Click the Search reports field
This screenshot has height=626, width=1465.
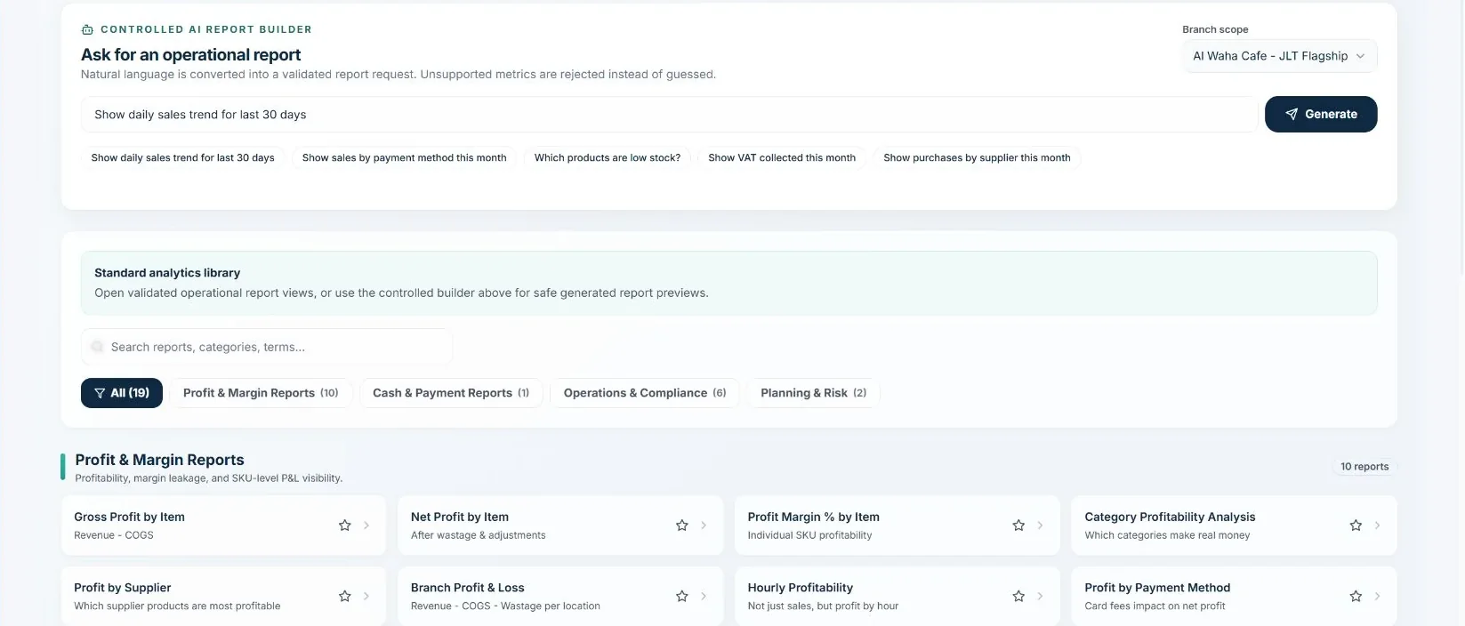(x=267, y=347)
